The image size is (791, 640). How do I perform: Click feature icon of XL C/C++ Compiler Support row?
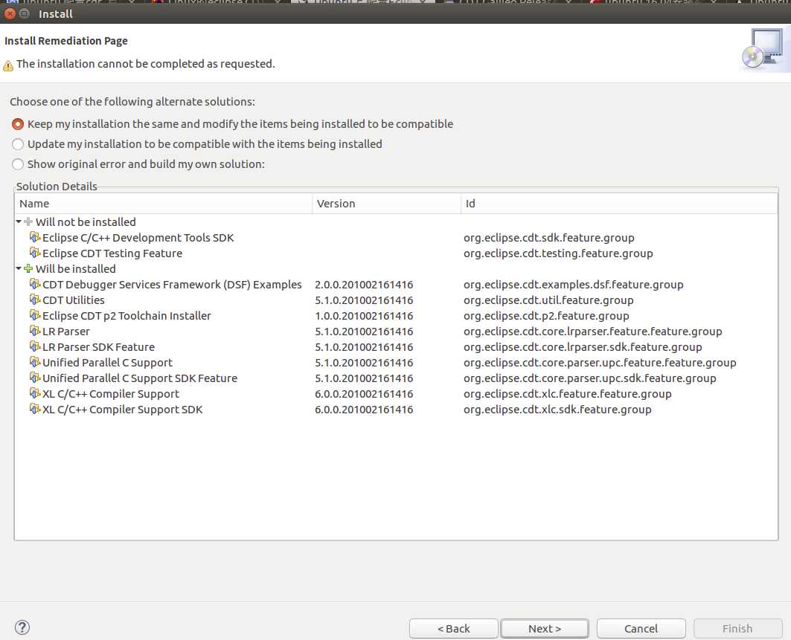tap(35, 393)
